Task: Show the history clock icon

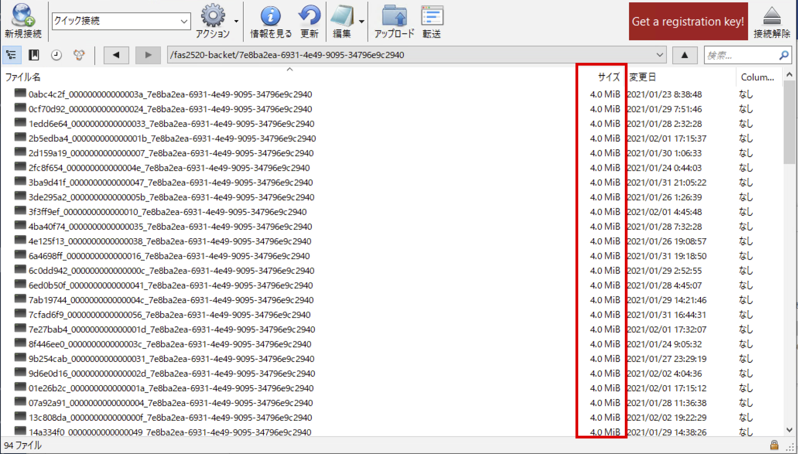Action: 56,55
